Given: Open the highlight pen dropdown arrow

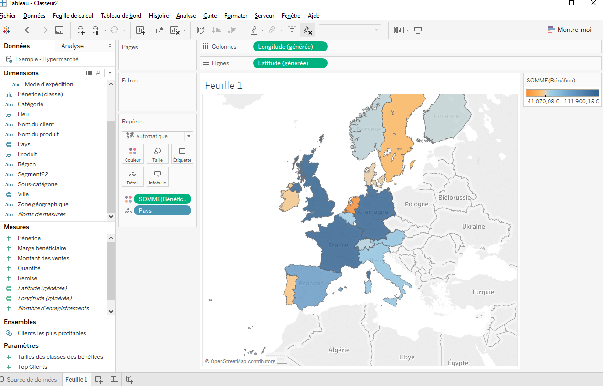Looking at the screenshot, I should (262, 30).
